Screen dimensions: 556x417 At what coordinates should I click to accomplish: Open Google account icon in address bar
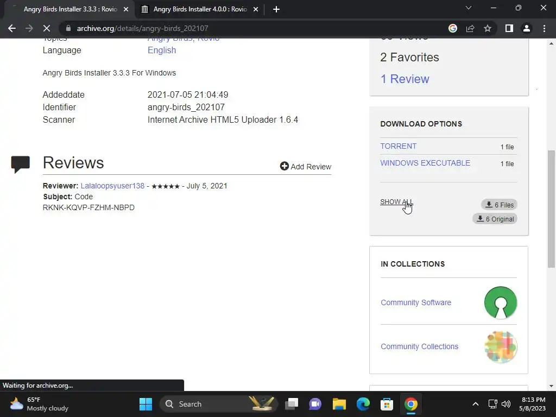point(453,28)
